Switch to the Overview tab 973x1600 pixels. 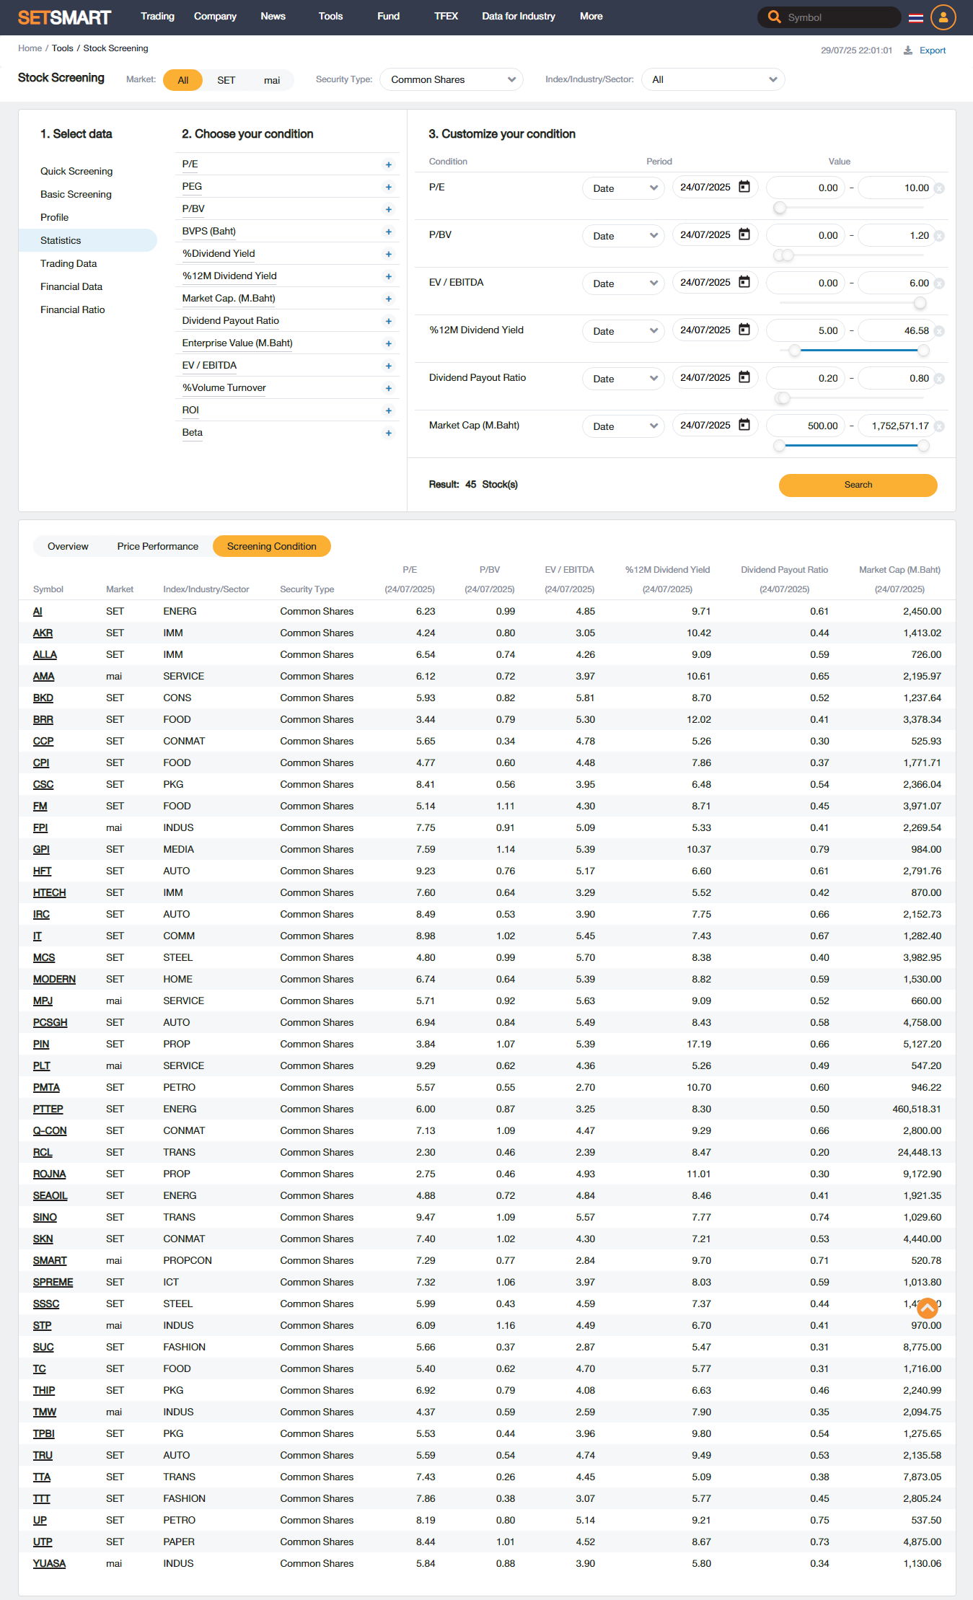68,546
